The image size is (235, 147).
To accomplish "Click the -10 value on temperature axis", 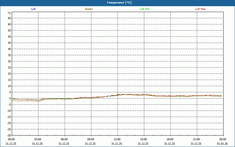I will click(x=9, y=111).
